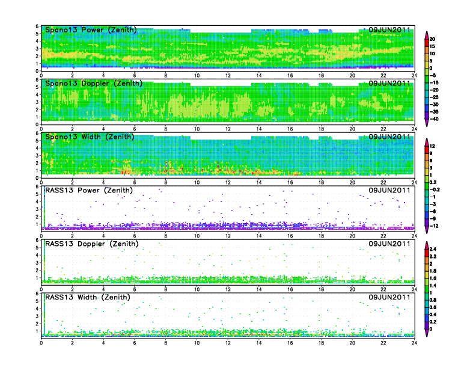Click y-axis tick "3" of RASS13 Power panel
This screenshot has height=368, width=476.
coord(37,209)
